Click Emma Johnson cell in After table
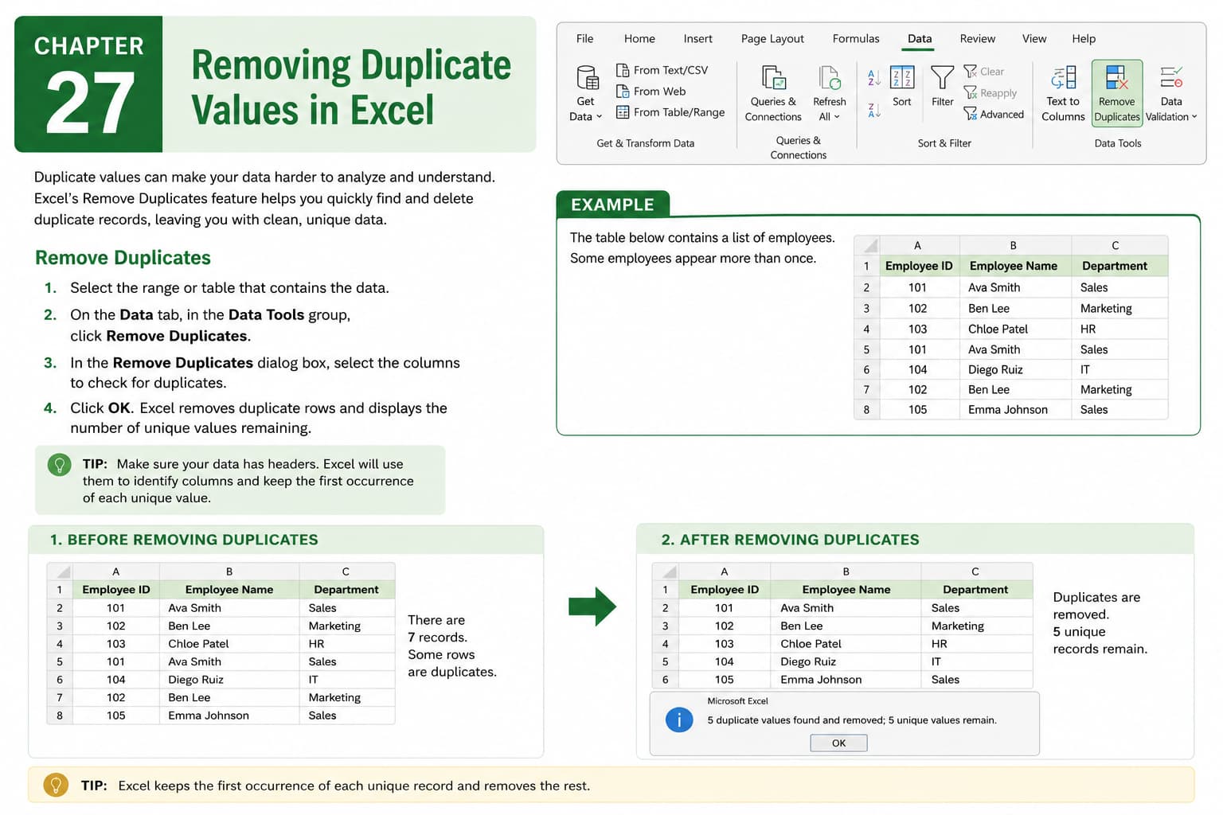 click(846, 680)
